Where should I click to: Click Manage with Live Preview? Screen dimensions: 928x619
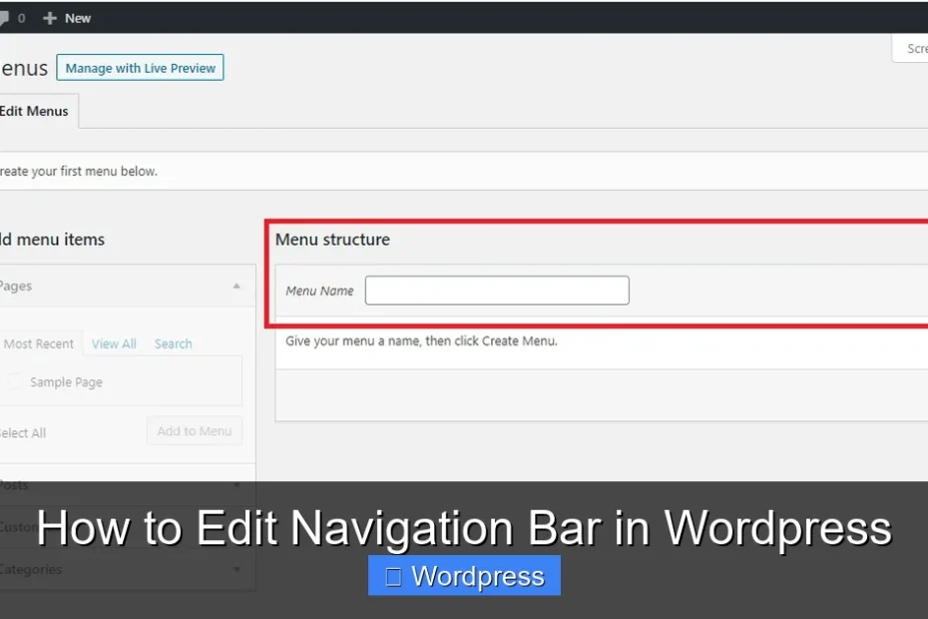(x=140, y=67)
